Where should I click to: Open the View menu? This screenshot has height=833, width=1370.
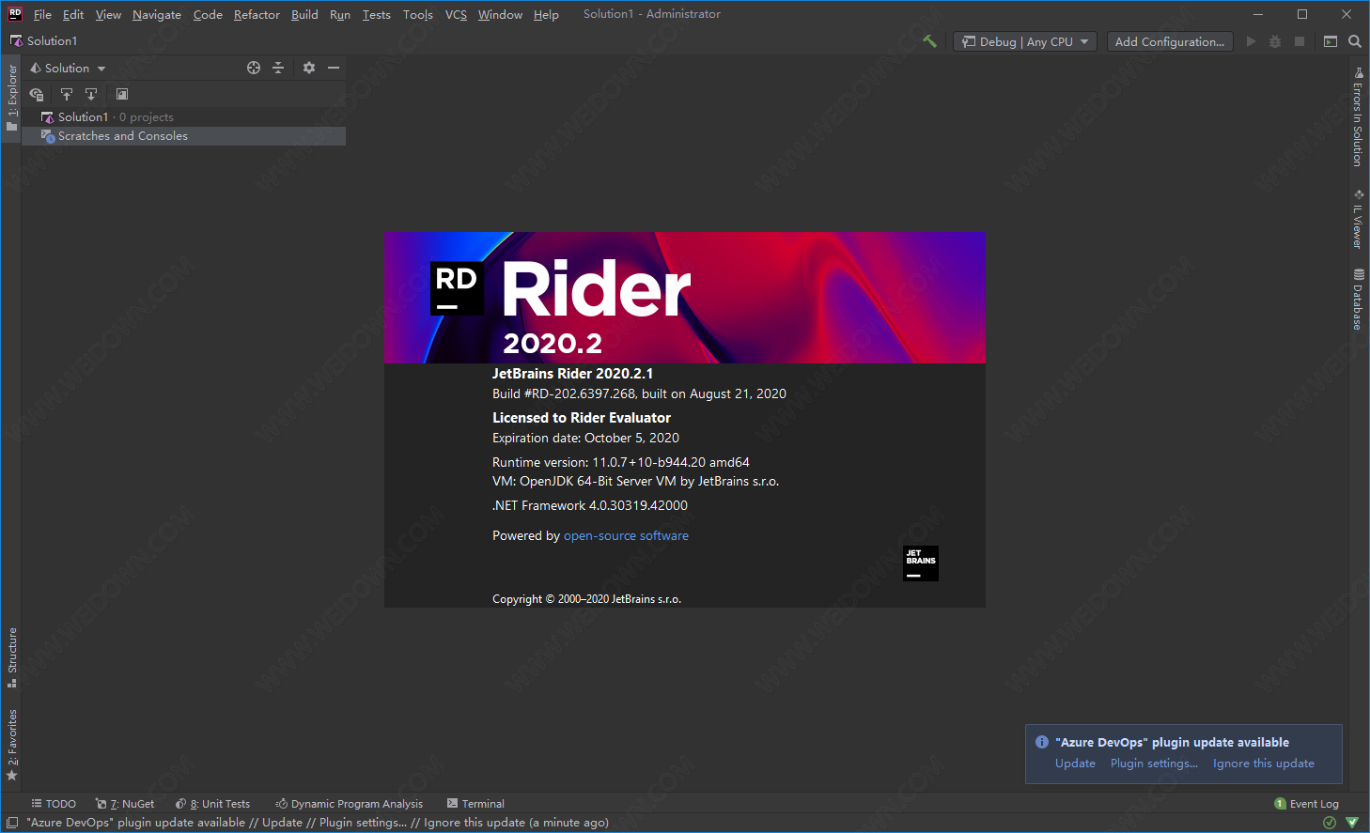pos(108,14)
